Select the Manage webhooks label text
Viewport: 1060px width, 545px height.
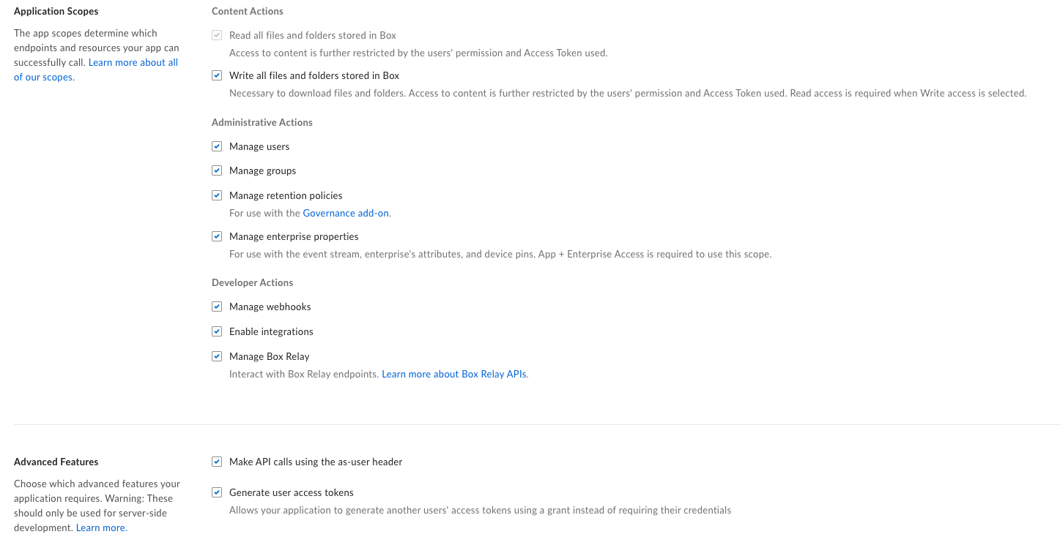pos(270,307)
